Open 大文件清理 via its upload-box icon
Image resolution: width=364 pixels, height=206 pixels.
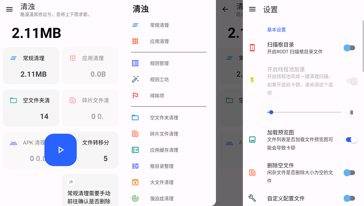(x=136, y=182)
